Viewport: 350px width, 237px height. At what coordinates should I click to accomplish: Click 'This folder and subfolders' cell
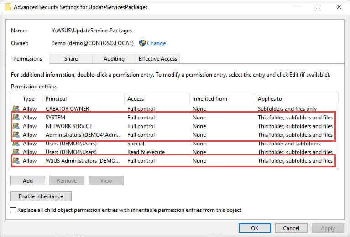[x=289, y=144]
